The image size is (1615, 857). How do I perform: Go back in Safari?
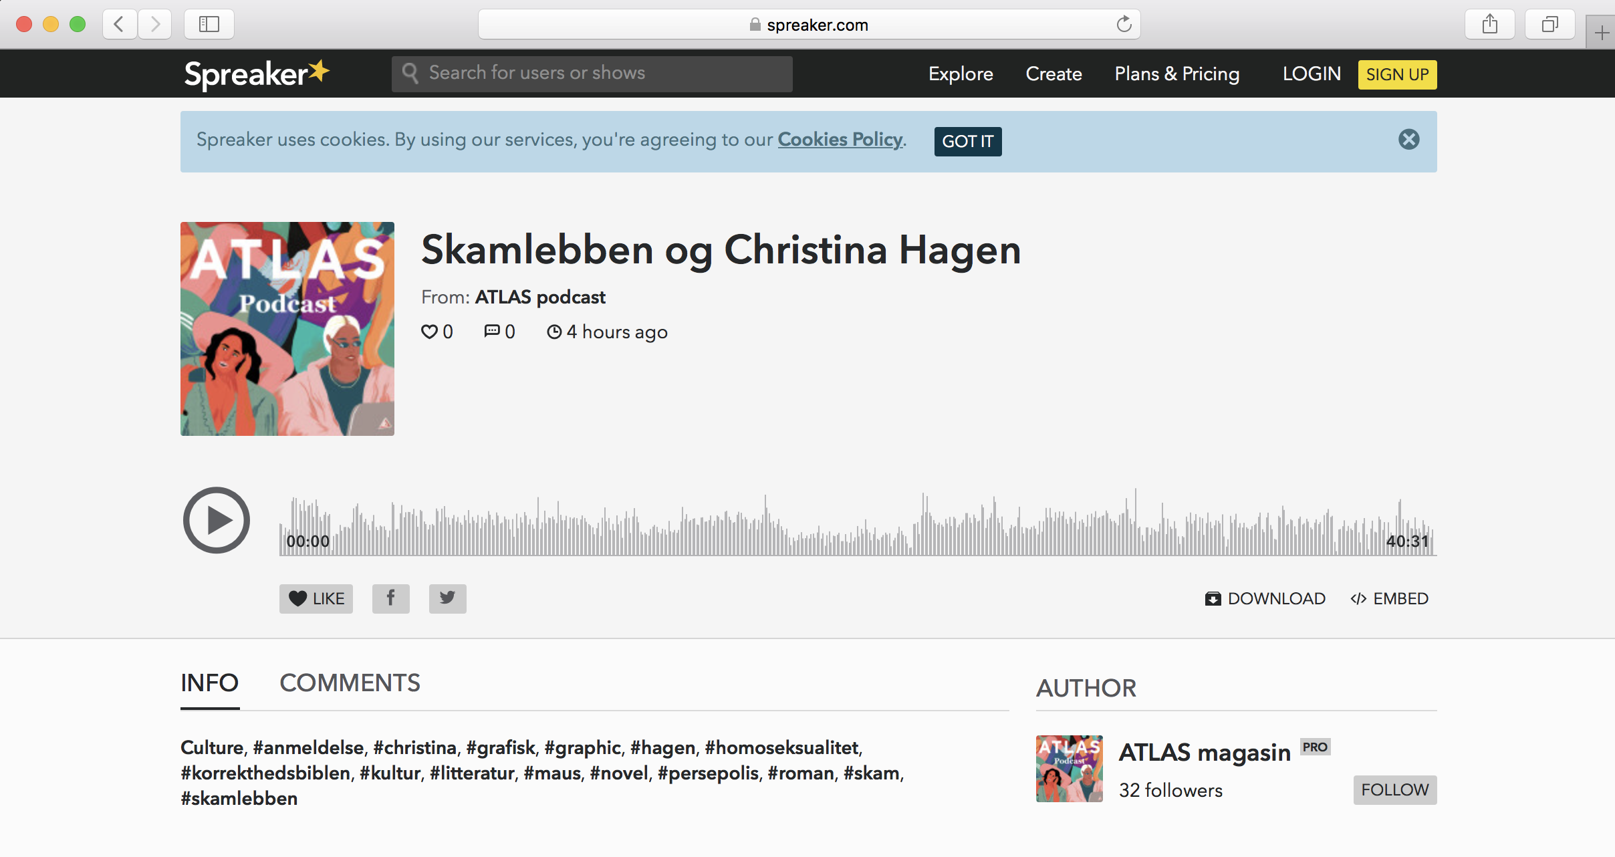coord(120,25)
